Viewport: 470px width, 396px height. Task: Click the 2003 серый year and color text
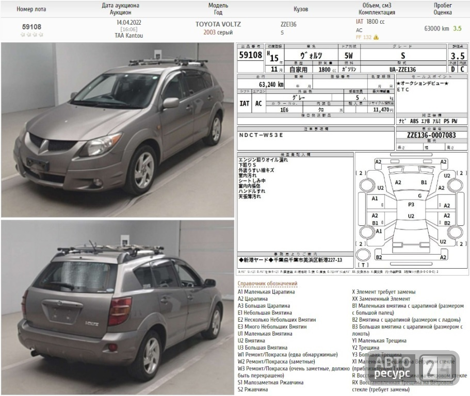point(218,32)
